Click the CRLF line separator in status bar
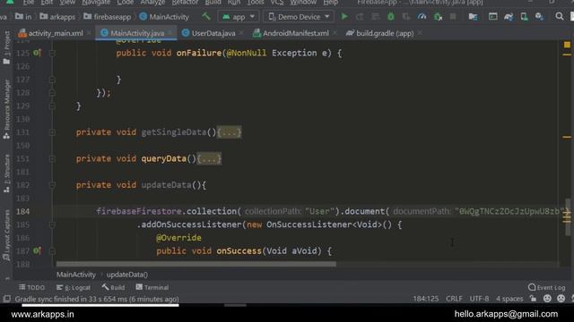The width and height of the screenshot is (574, 322). pyautogui.click(x=454, y=299)
